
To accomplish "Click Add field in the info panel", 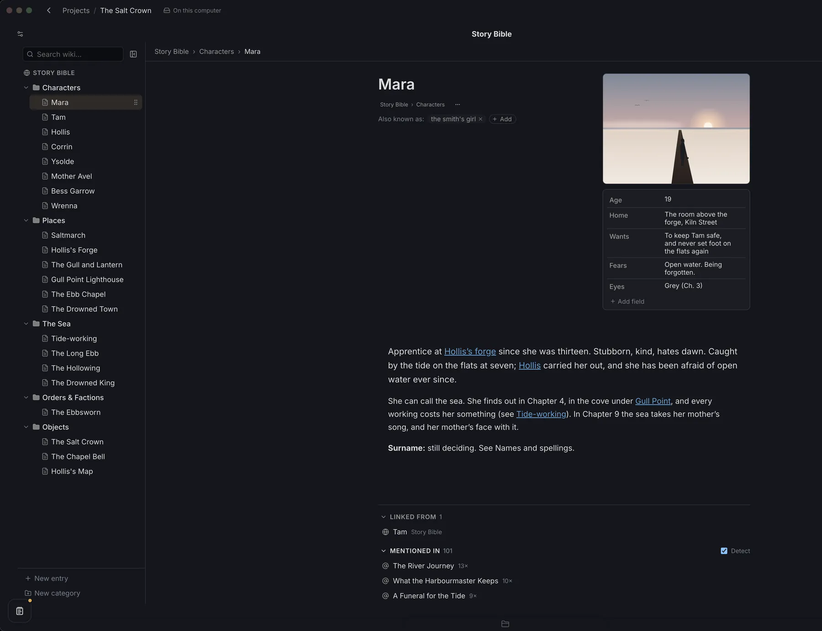I will (x=627, y=301).
